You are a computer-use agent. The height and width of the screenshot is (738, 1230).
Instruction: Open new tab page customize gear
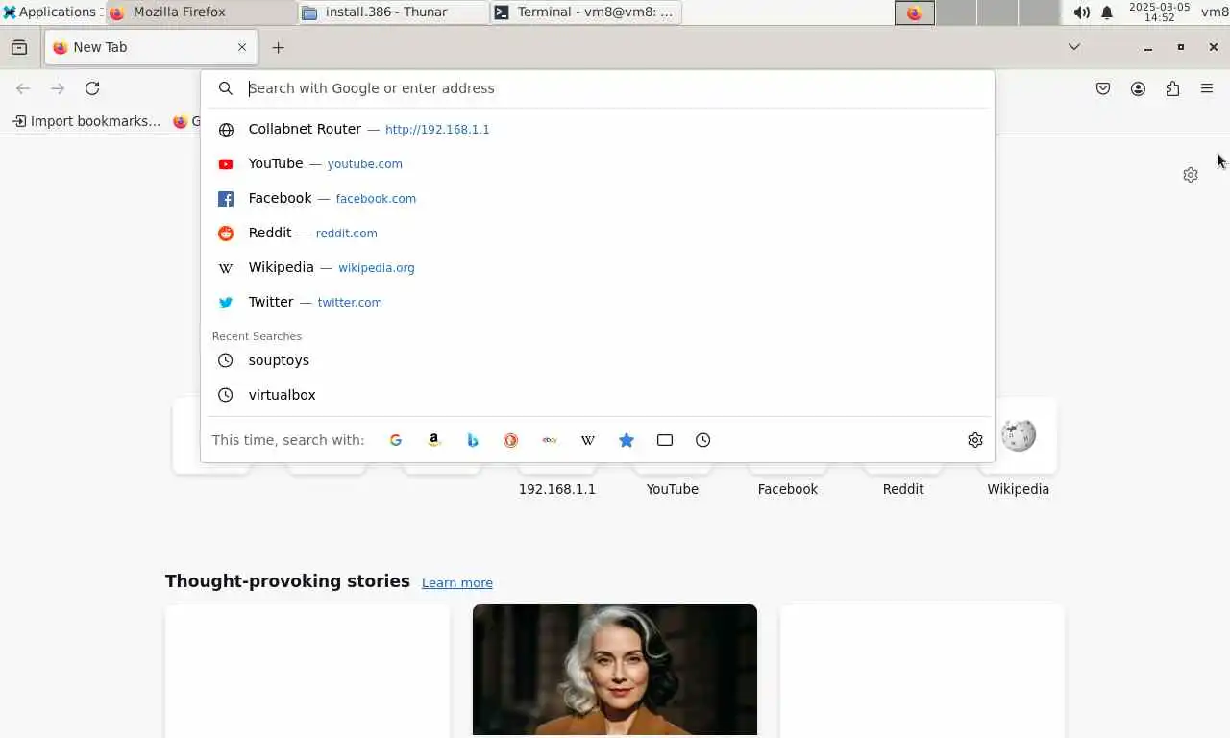[x=1191, y=175]
